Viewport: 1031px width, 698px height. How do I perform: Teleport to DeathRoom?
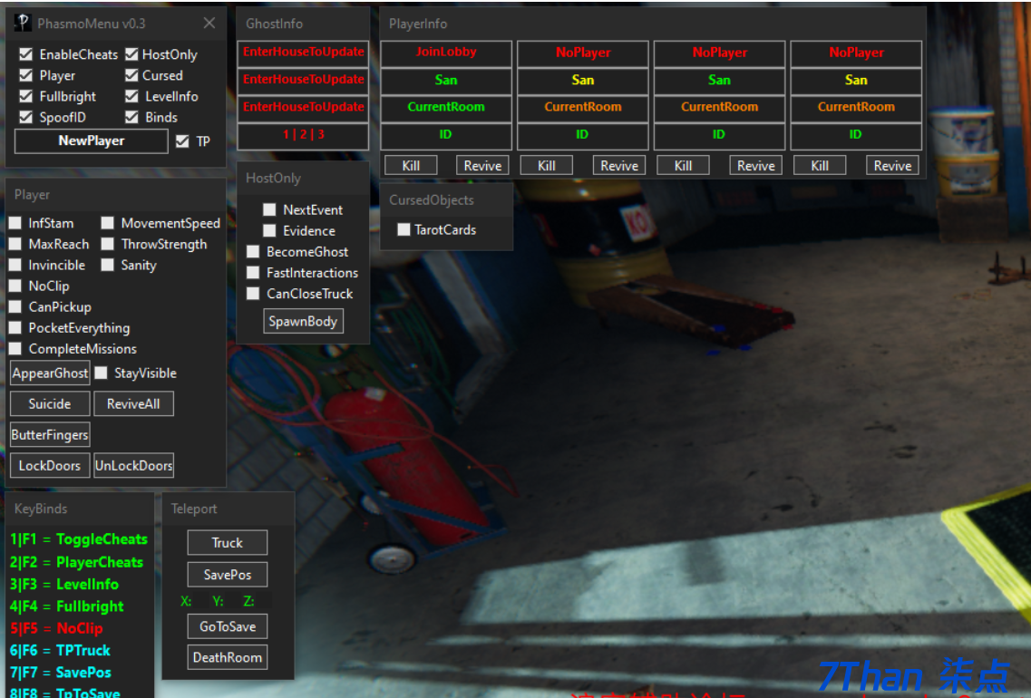[228, 657]
